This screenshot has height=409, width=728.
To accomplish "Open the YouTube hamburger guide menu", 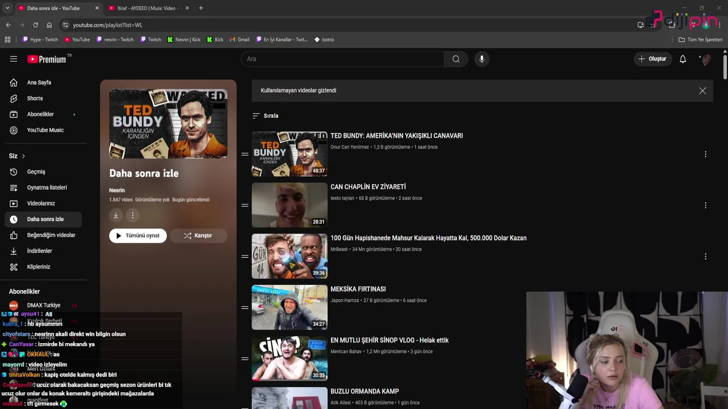I will 14,59.
